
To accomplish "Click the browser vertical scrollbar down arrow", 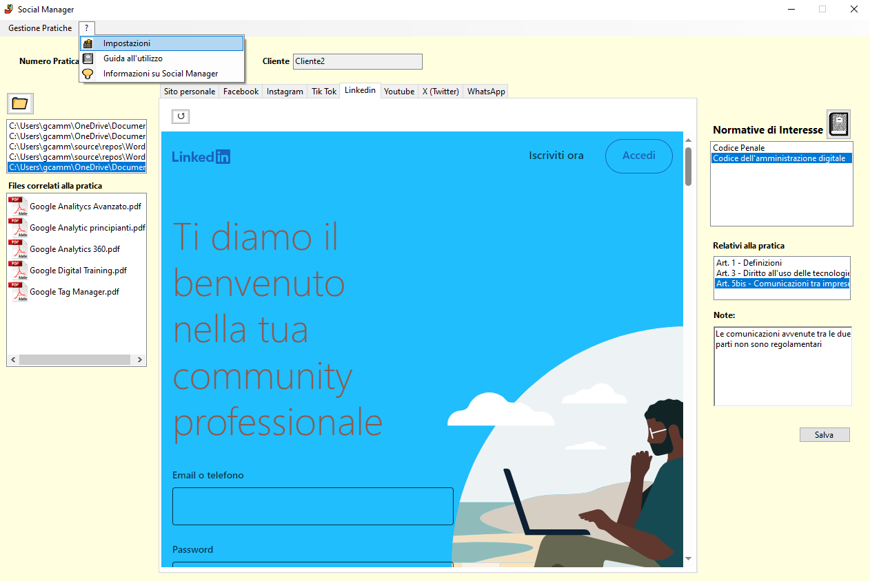I will pos(688,558).
